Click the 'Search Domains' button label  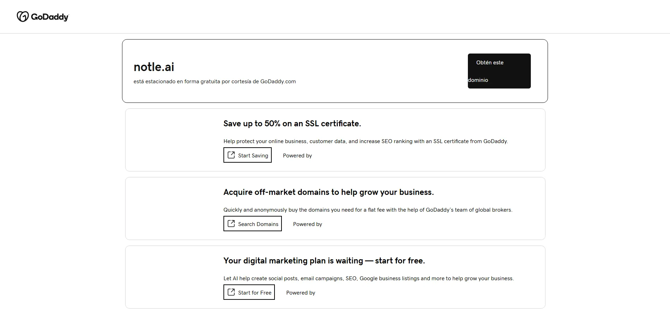coord(258,224)
